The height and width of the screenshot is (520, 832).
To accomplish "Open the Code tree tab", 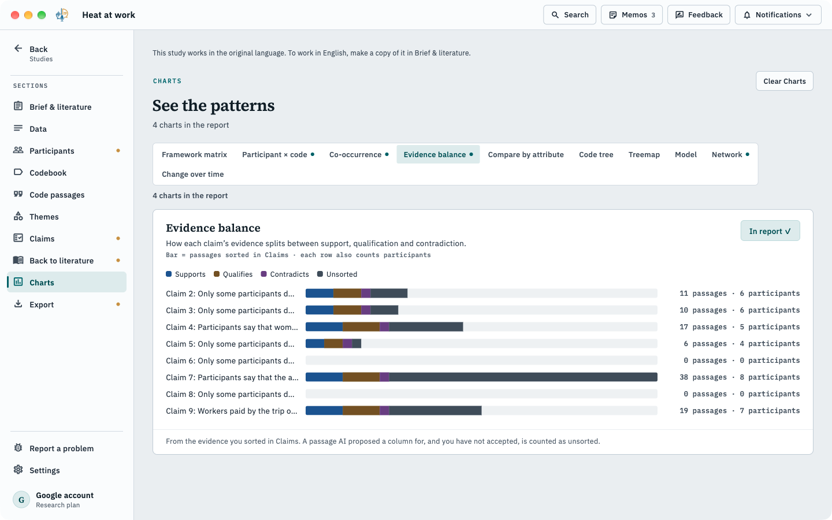I will [596, 154].
